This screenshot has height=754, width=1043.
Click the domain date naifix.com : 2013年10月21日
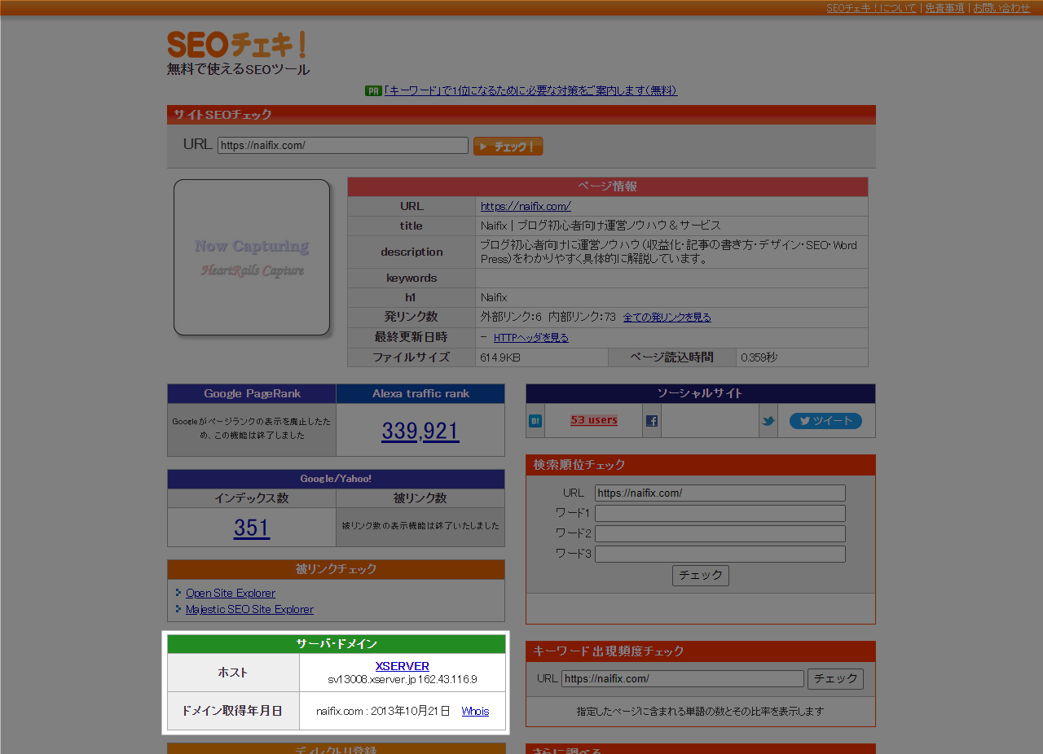tap(383, 711)
